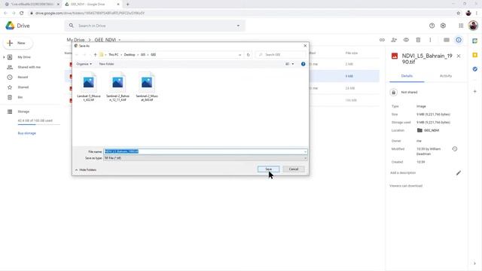Viewport: 482px width, 271px height.
Task: Open Drive Help icon
Action: click(x=432, y=26)
